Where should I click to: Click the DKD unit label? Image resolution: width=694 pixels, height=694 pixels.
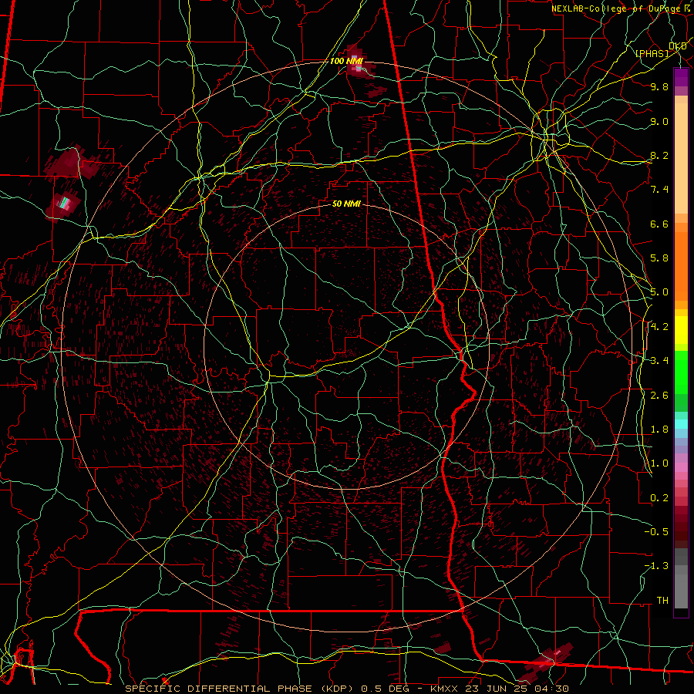point(678,46)
